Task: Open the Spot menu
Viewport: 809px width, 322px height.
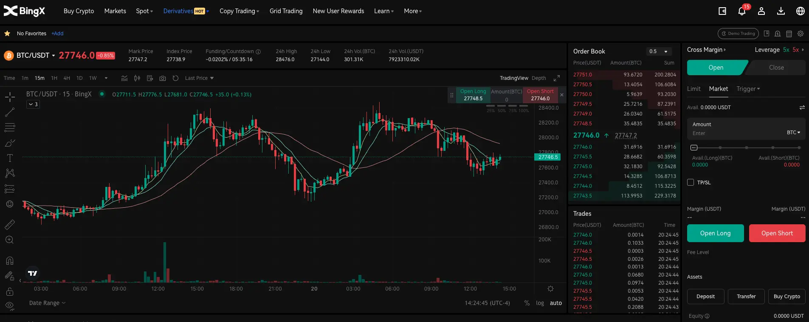Action: (x=144, y=11)
